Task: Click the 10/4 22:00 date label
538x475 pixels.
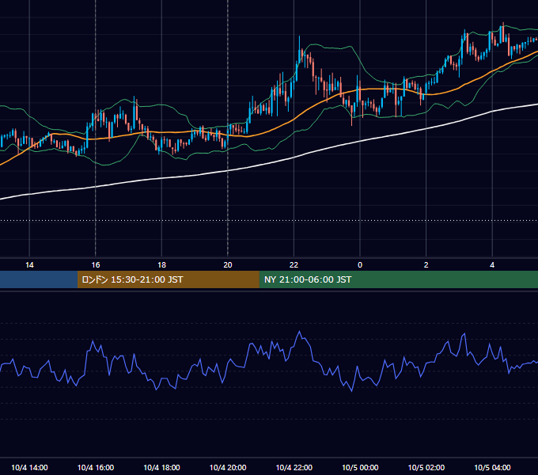Action: click(294, 467)
